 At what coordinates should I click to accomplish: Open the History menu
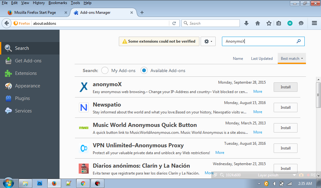click(x=39, y=3)
